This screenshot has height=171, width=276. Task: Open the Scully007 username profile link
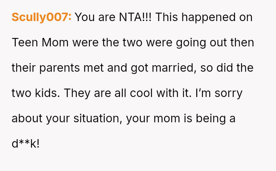pyautogui.click(x=41, y=17)
